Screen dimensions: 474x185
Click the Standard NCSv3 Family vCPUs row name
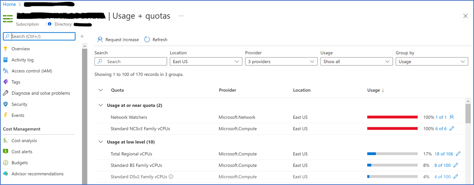click(x=140, y=128)
